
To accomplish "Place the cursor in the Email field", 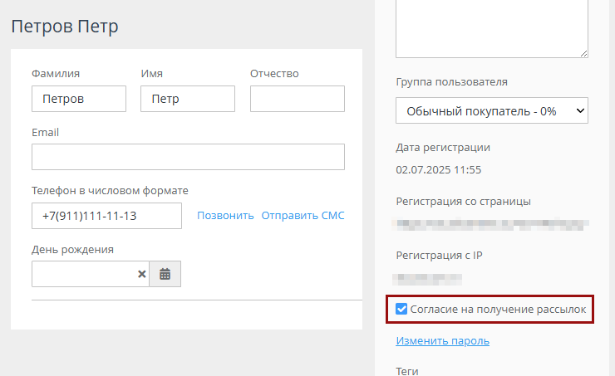I will tap(188, 157).
